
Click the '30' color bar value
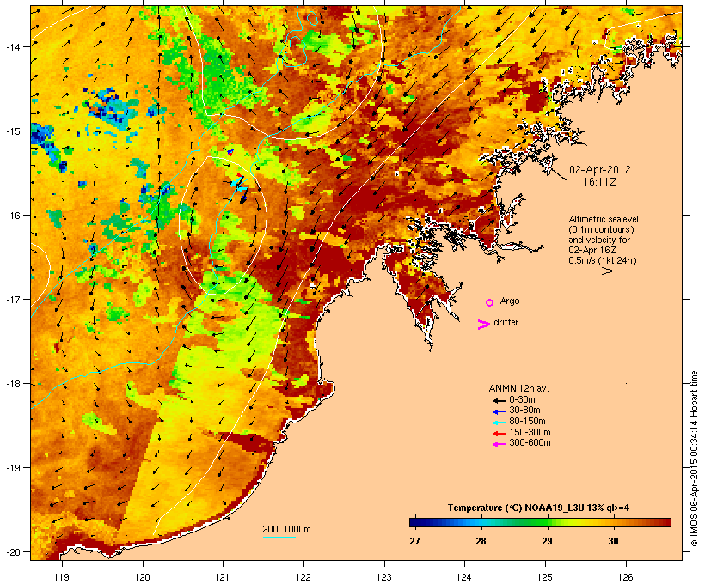pyautogui.click(x=613, y=541)
